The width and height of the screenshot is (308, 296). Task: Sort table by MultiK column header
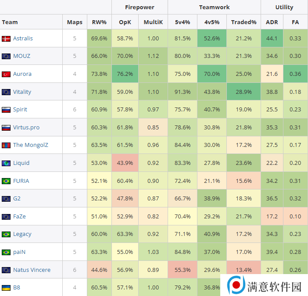[x=153, y=22]
